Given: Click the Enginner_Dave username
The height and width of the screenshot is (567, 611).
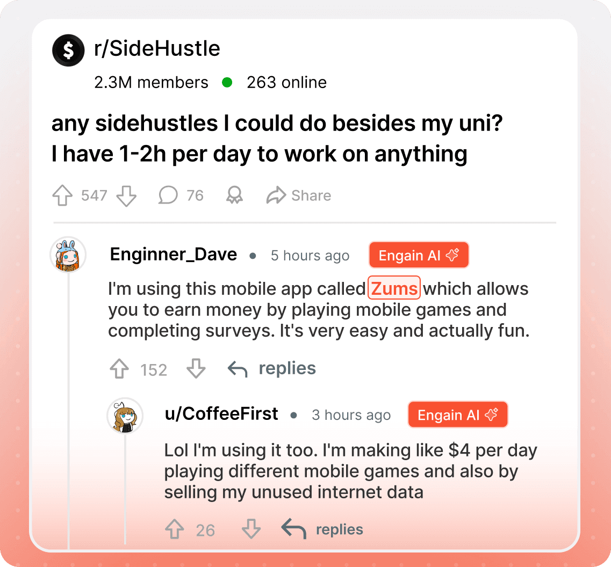Looking at the screenshot, I should tap(174, 255).
